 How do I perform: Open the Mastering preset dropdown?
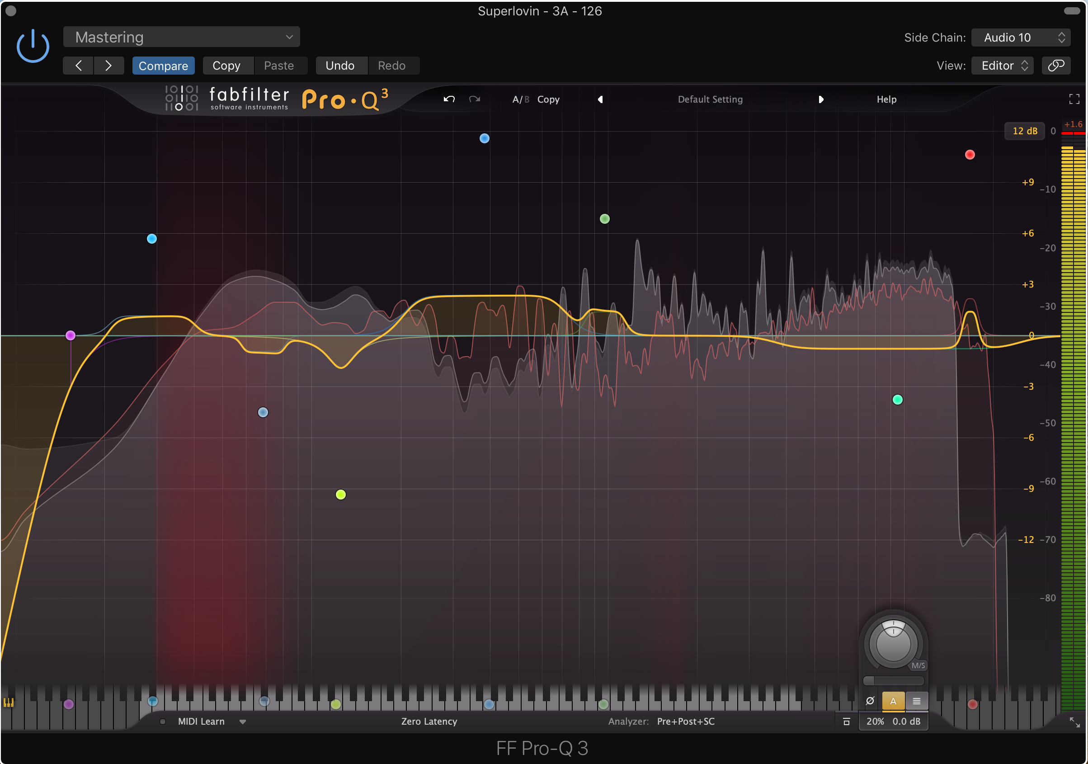point(182,37)
